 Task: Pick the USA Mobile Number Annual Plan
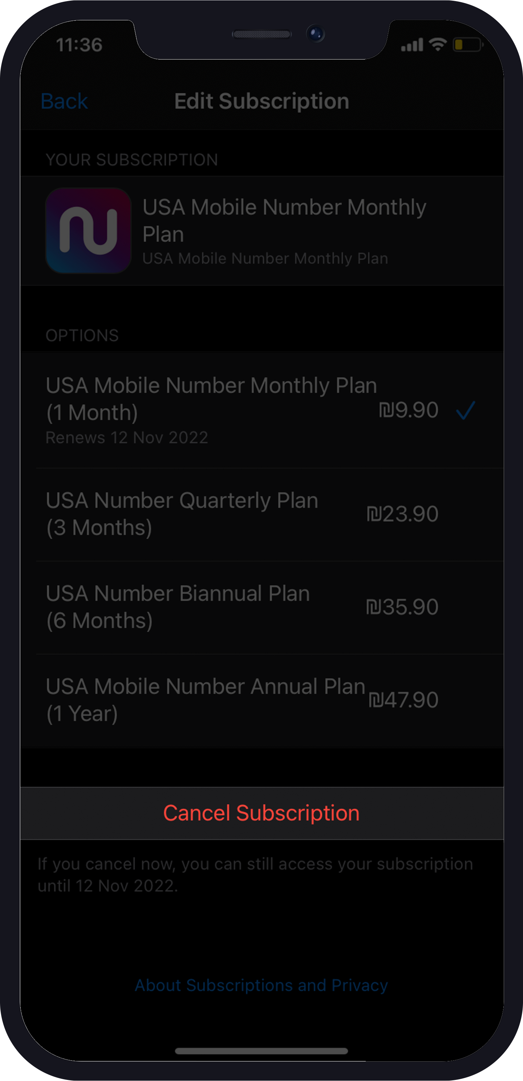pyautogui.click(x=205, y=700)
